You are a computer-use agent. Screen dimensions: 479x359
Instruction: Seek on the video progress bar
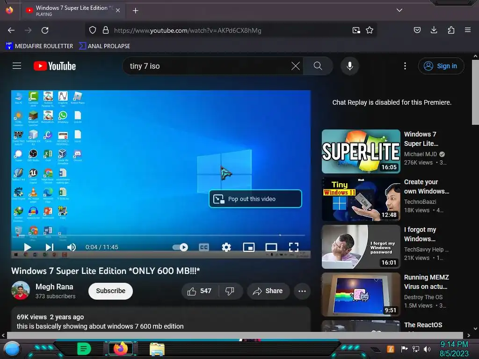[x=161, y=236]
